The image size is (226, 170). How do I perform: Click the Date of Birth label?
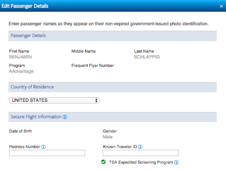(21, 131)
